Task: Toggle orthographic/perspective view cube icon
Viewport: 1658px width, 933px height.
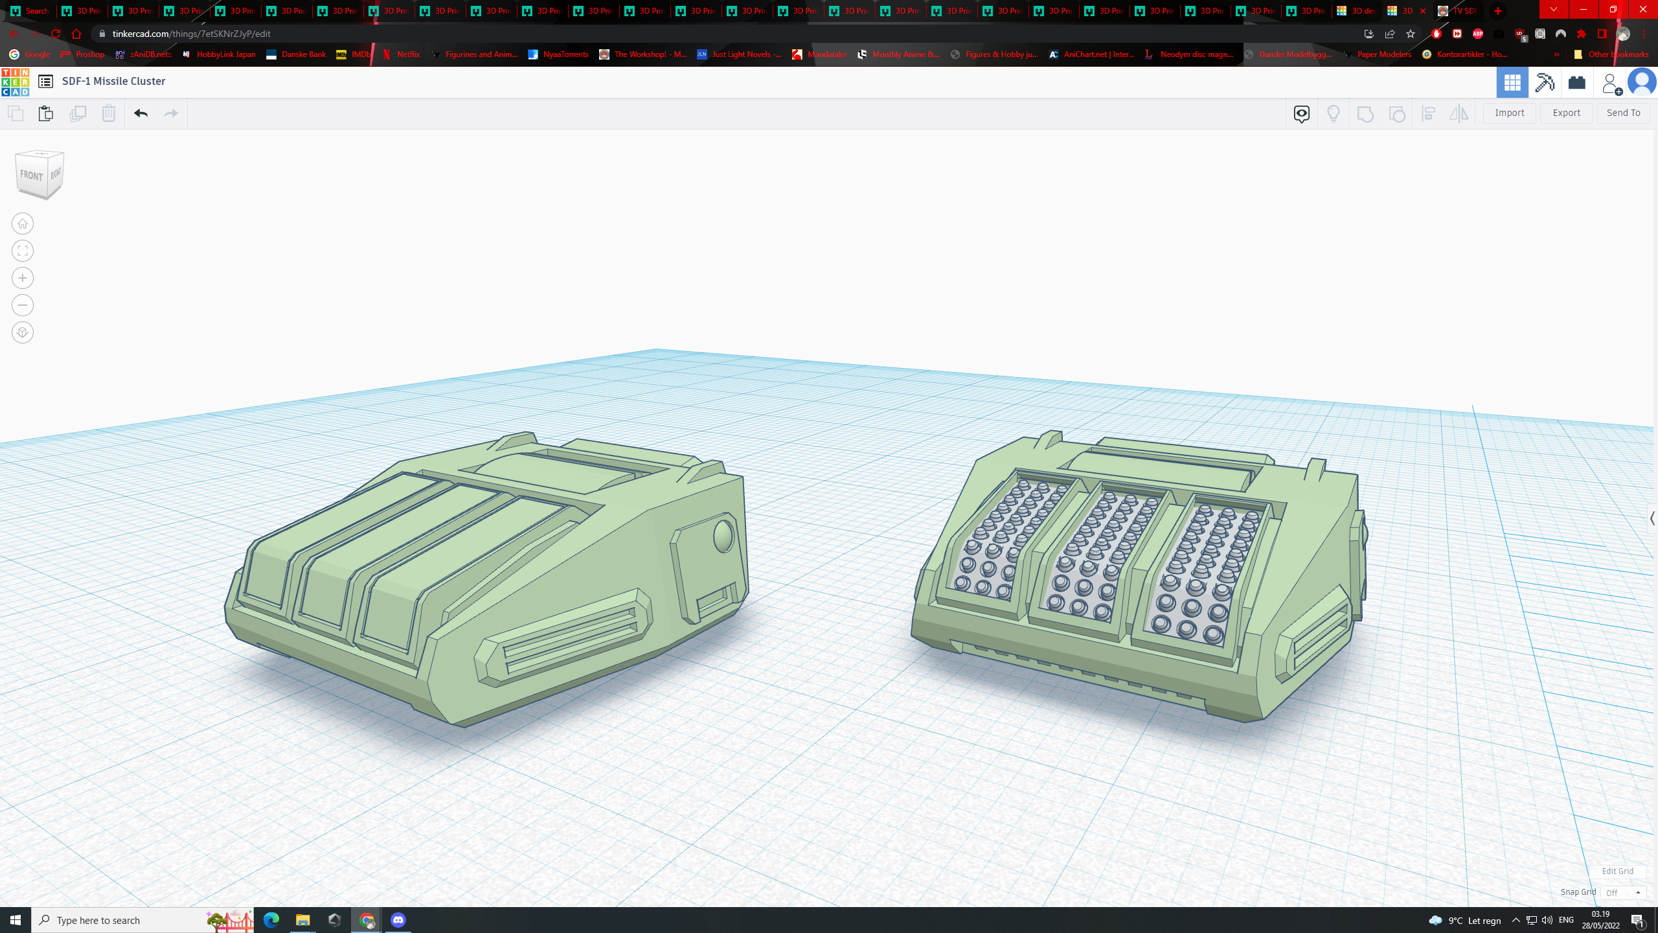Action: pyautogui.click(x=23, y=332)
